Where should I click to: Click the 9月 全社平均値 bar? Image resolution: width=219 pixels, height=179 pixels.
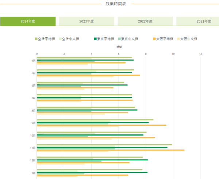(95, 120)
